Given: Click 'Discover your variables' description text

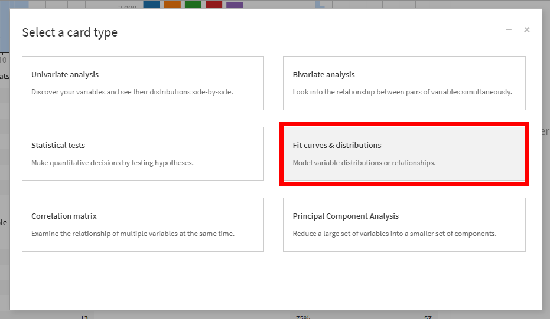Looking at the screenshot, I should coord(132,92).
